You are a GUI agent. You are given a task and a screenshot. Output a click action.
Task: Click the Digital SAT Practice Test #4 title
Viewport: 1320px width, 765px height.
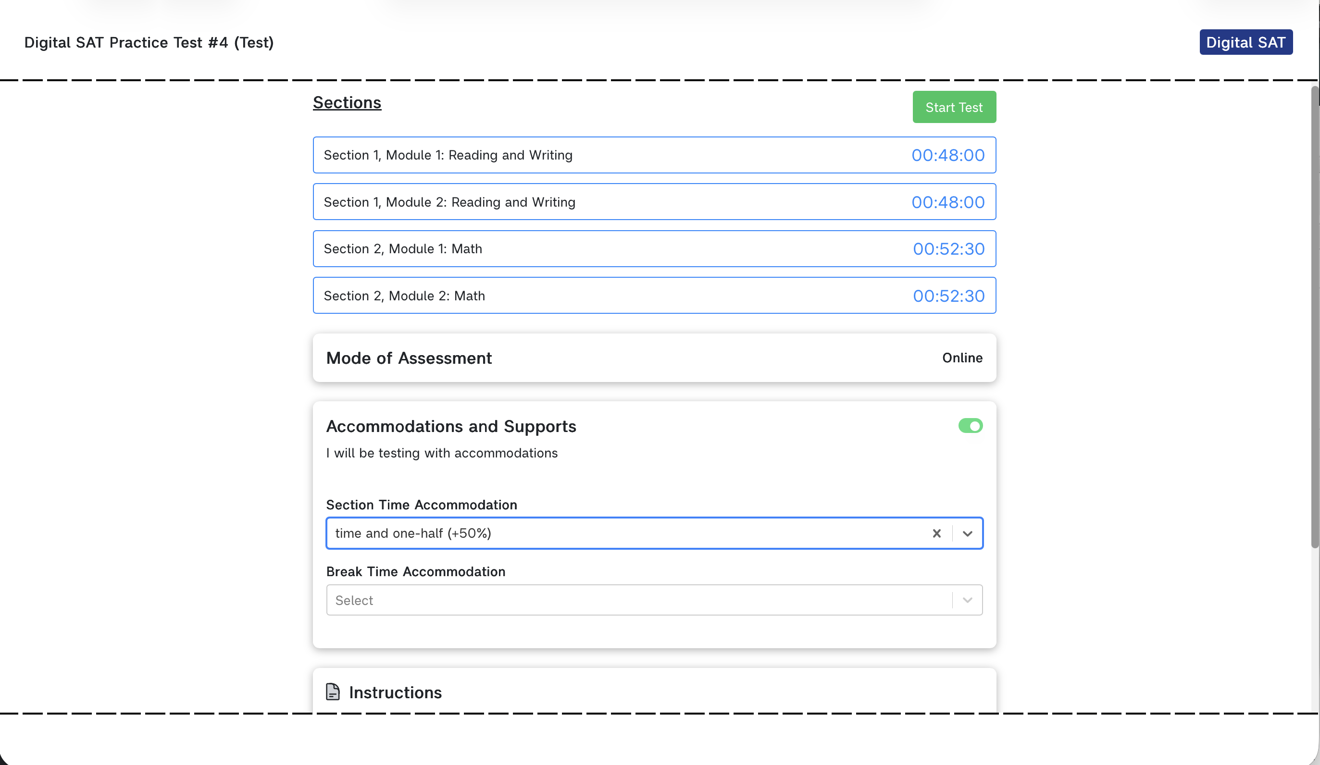click(149, 42)
